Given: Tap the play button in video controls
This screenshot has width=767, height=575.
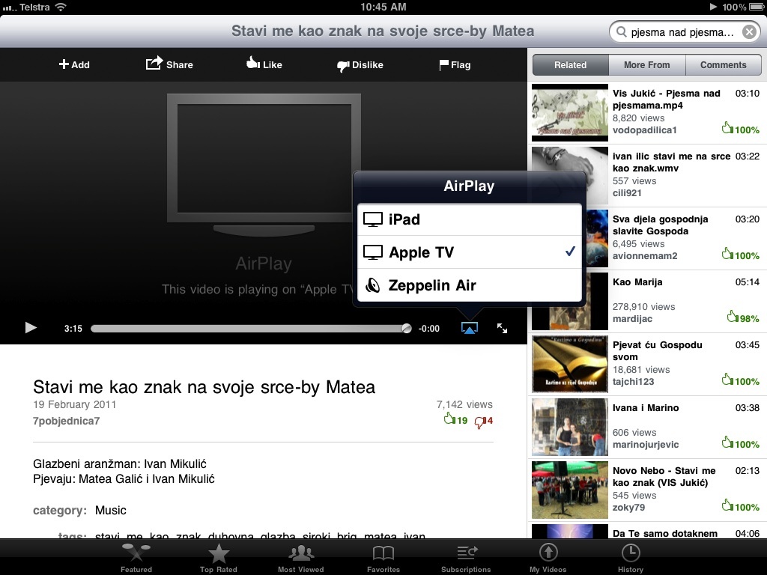Looking at the screenshot, I should click(31, 328).
